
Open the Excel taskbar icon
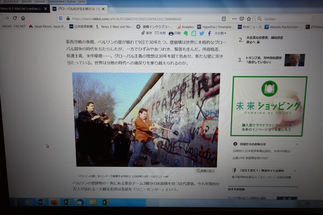point(106,203)
